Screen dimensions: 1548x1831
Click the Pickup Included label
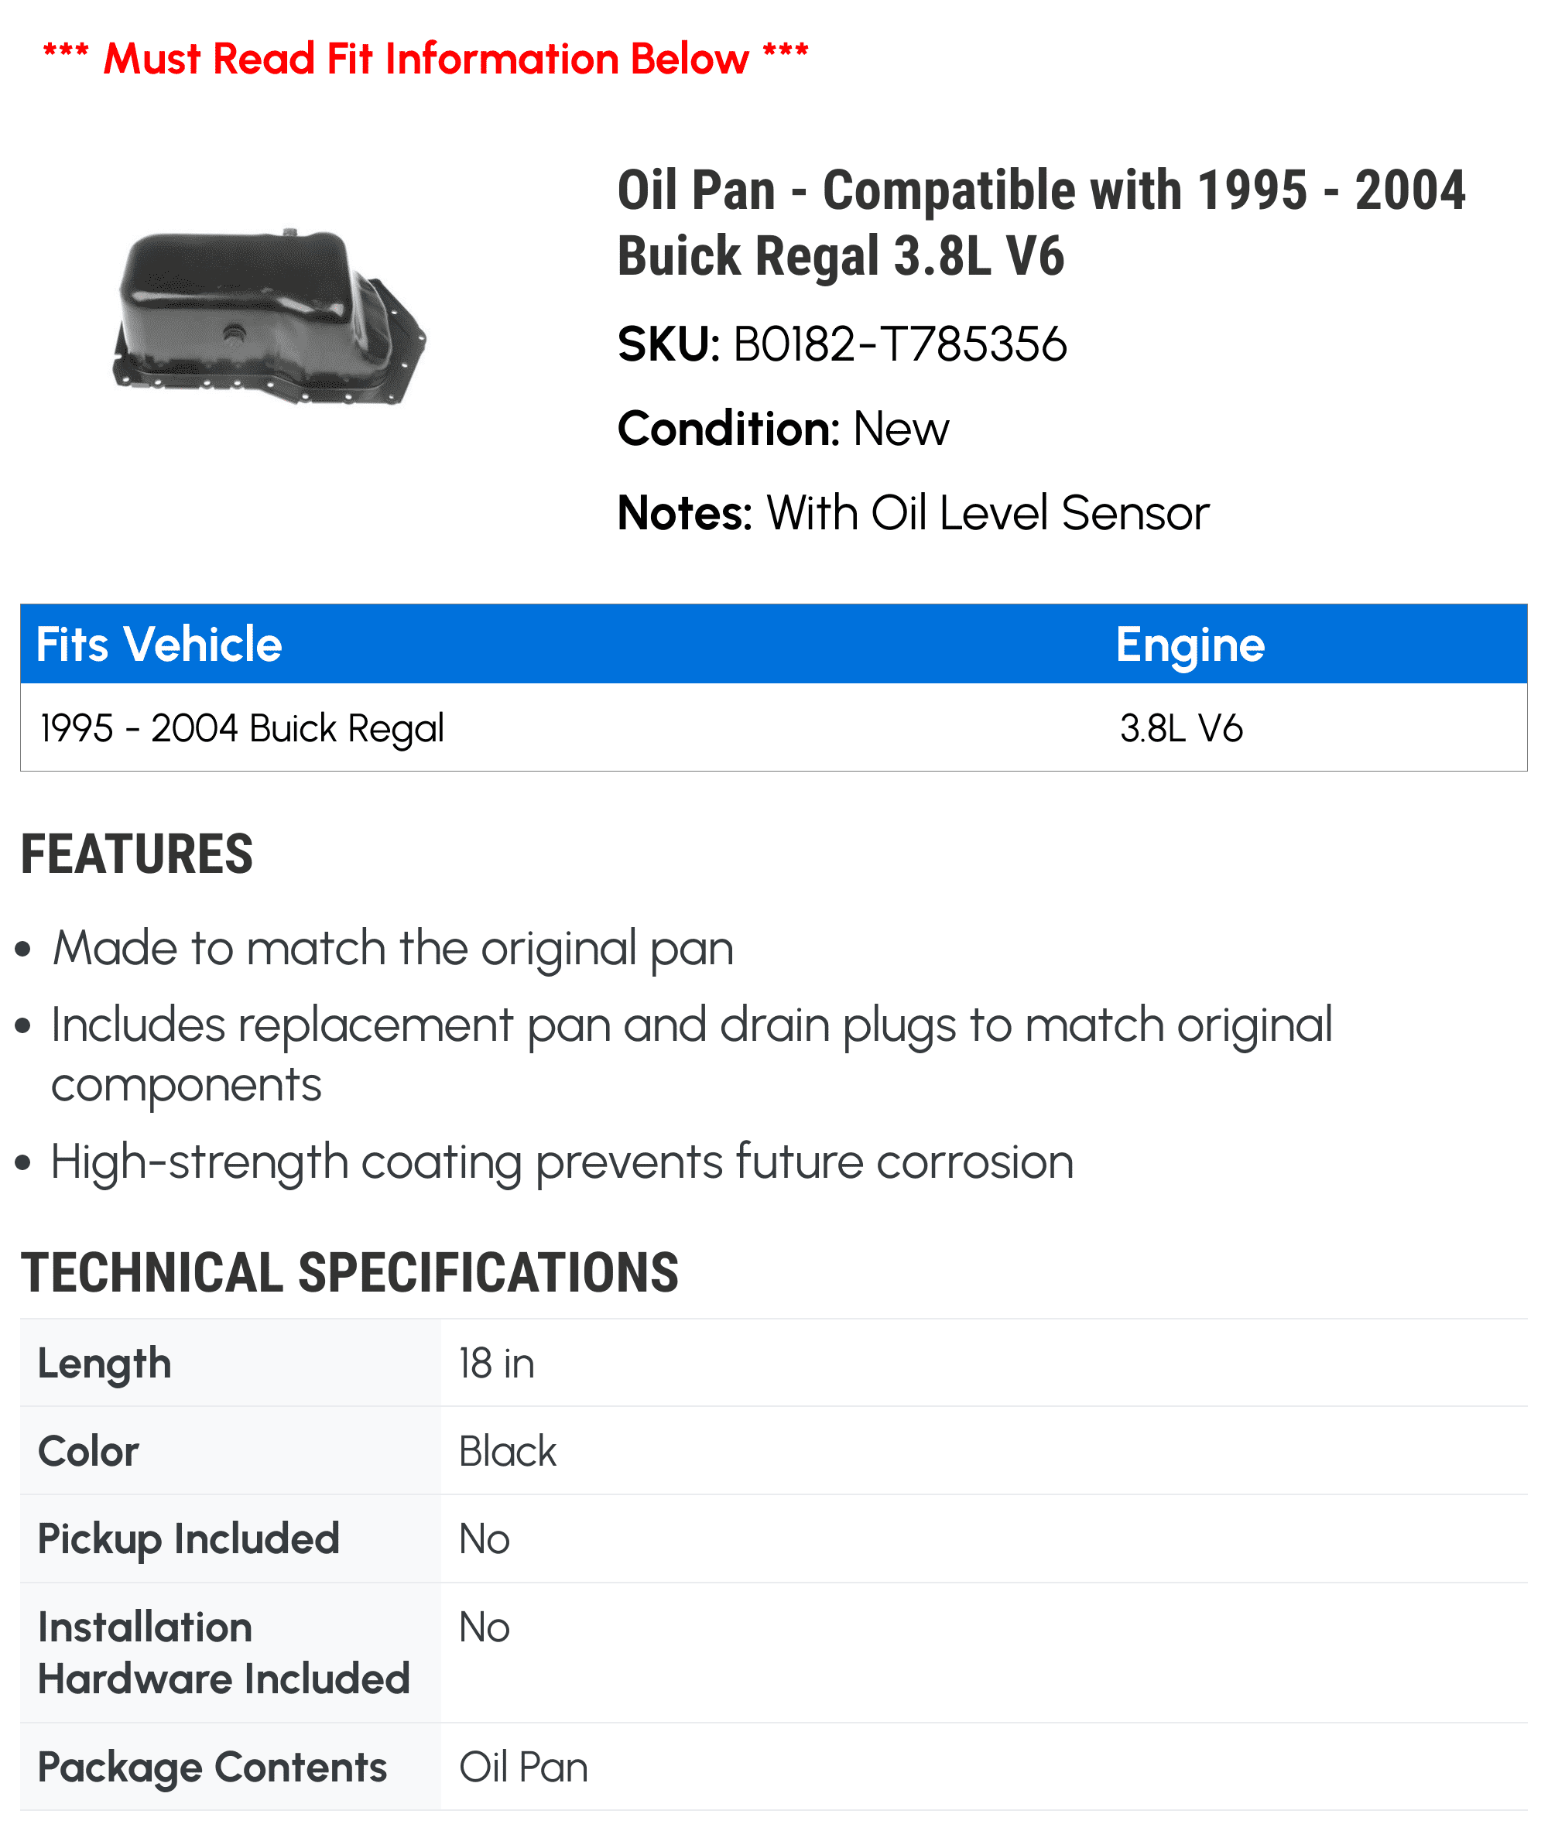189,1538
